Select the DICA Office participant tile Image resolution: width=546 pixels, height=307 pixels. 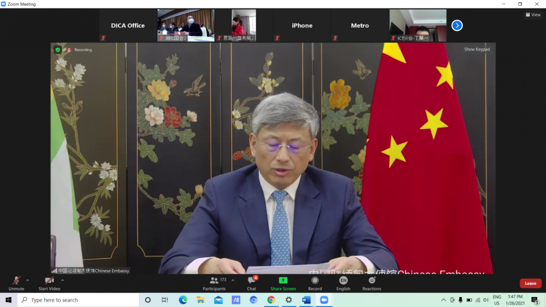pyautogui.click(x=128, y=26)
